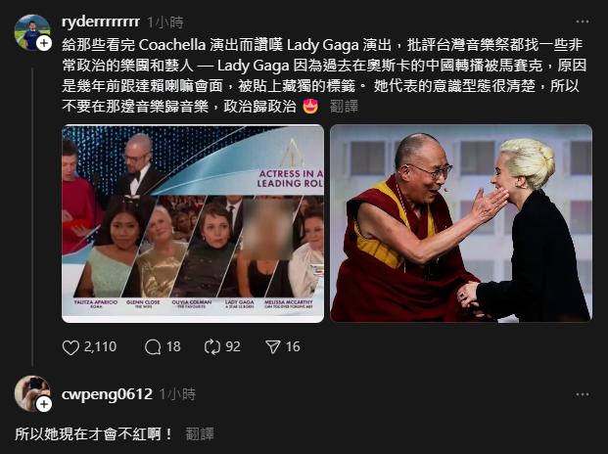View the Oscars nominees image
Viewport: 608px width, 454px height.
[x=193, y=223]
